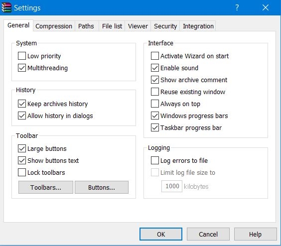This screenshot has height=246, width=281.
Task: Open the Security tab
Action: tap(165, 26)
